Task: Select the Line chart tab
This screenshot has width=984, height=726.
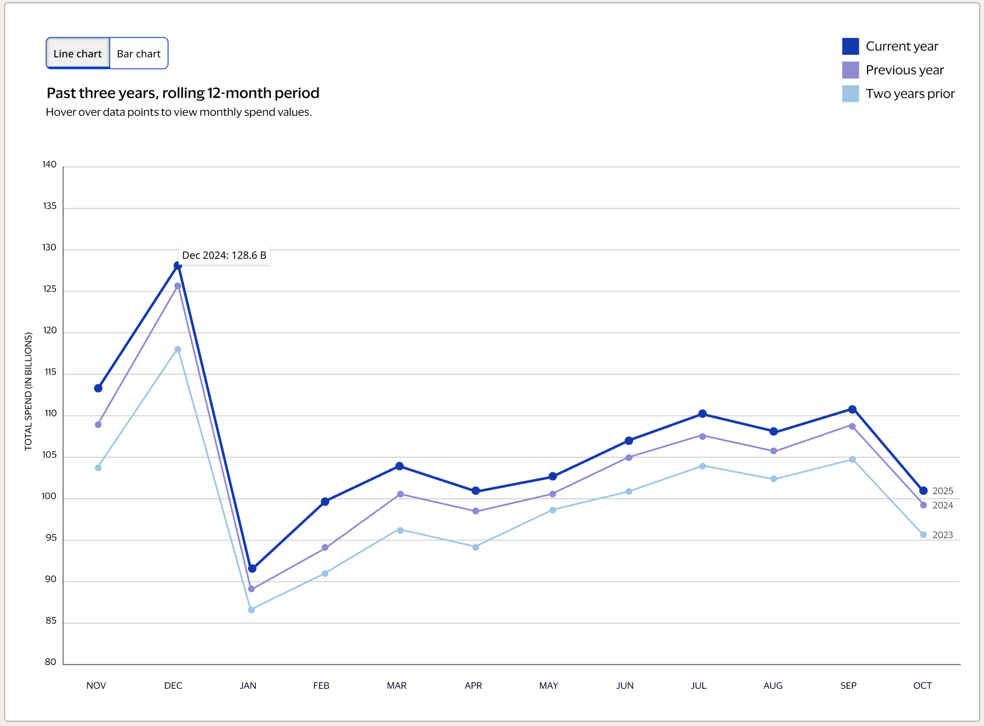Action: coord(77,53)
